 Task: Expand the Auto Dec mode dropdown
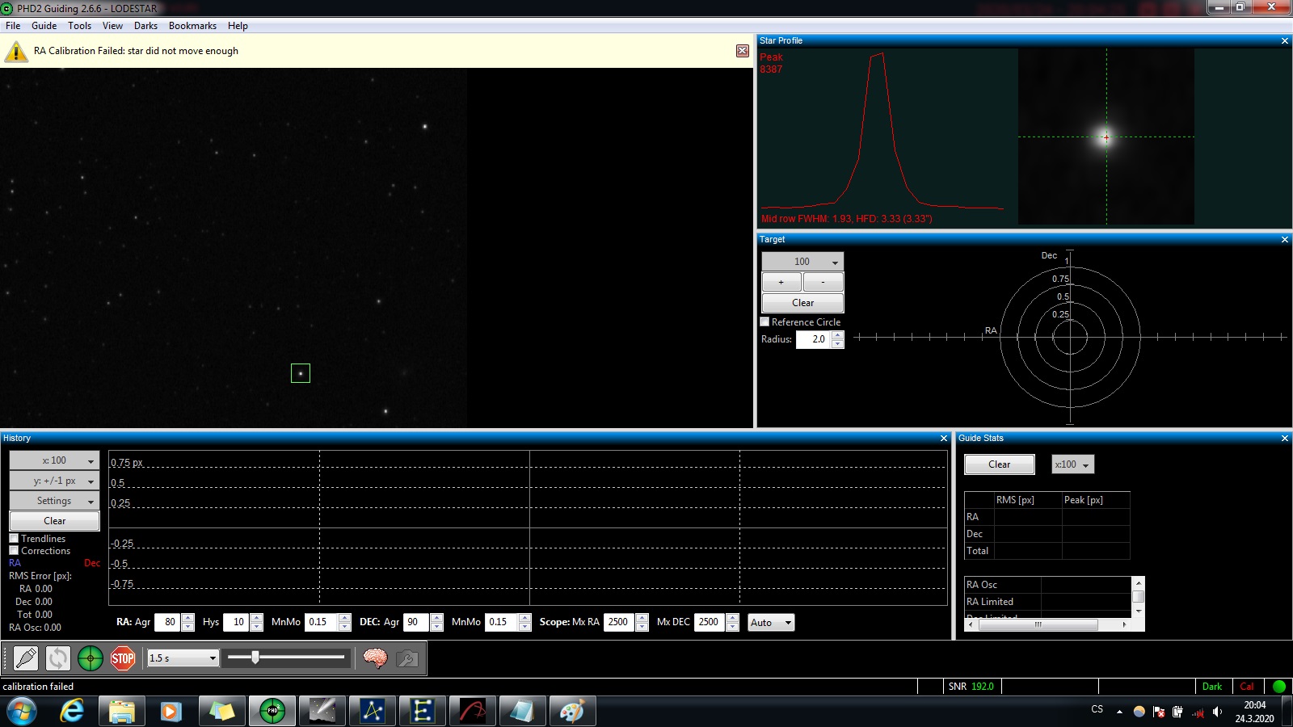point(771,622)
